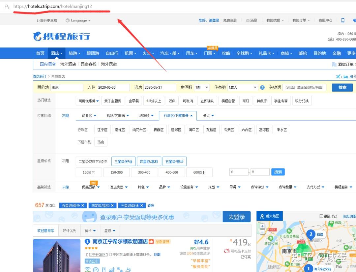Expand the 酒店类型 advanced filter
This screenshot has width=356, height=272.
[x=119, y=187]
